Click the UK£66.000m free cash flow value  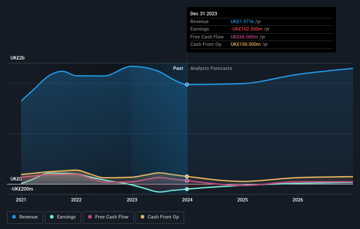[244, 37]
